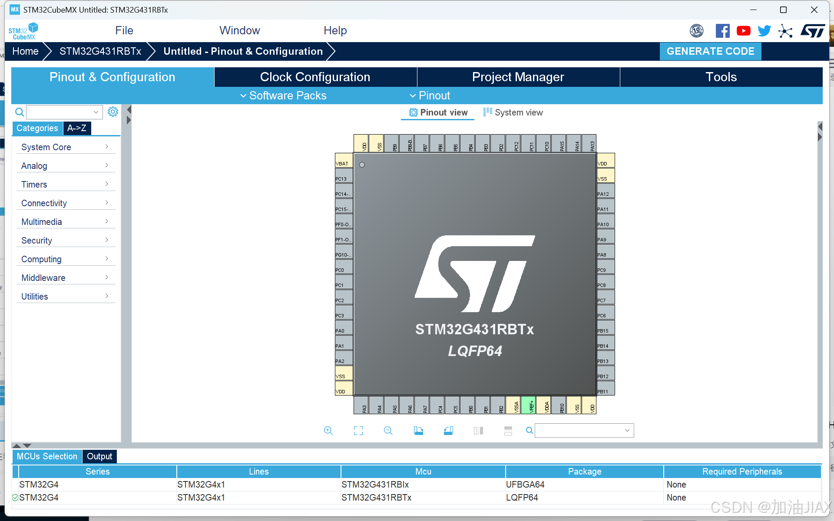Expand the Multimedia category
The width and height of the screenshot is (834, 521).
point(65,222)
